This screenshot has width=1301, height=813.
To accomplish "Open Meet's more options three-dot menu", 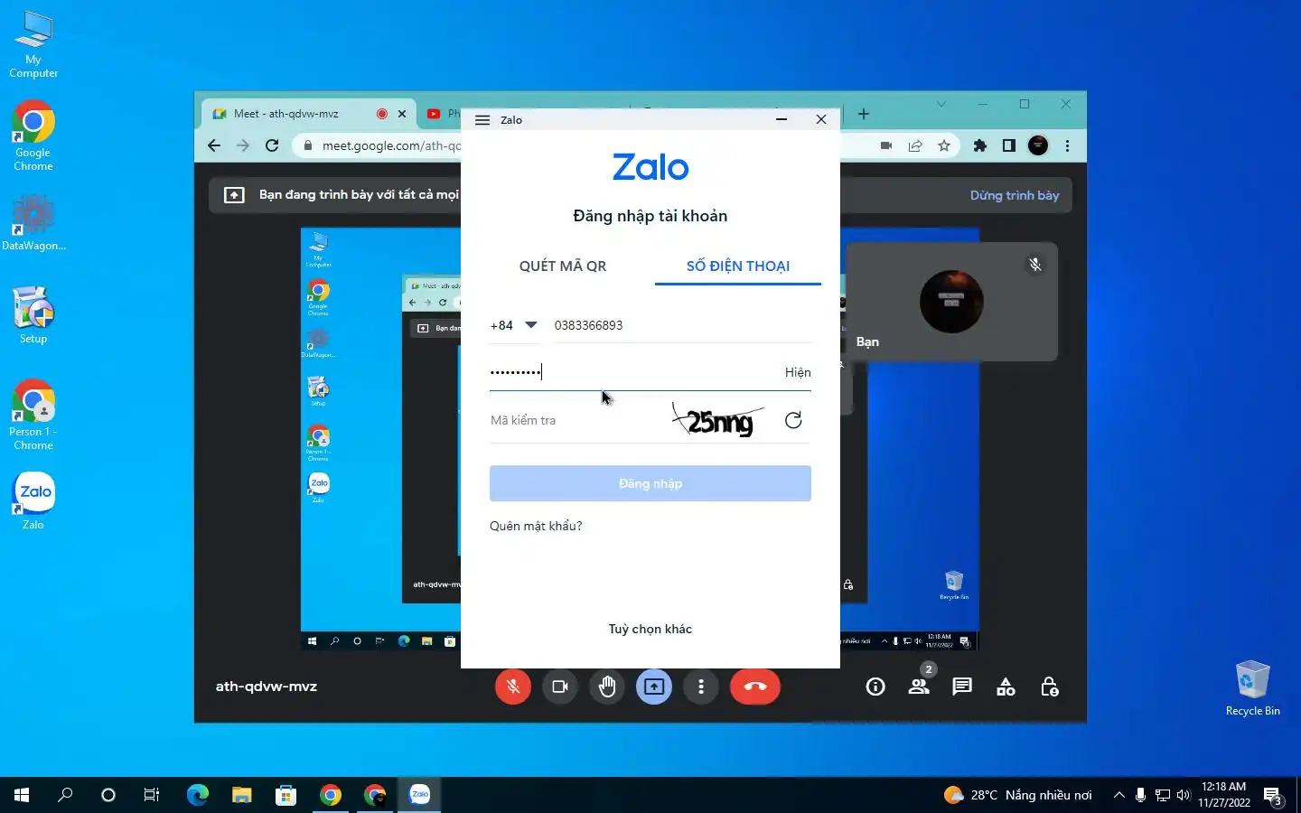I will click(x=701, y=687).
